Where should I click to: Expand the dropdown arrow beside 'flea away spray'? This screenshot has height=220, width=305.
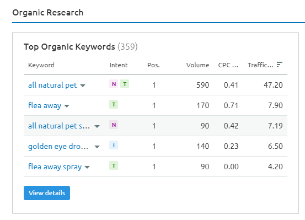pyautogui.click(x=87, y=167)
